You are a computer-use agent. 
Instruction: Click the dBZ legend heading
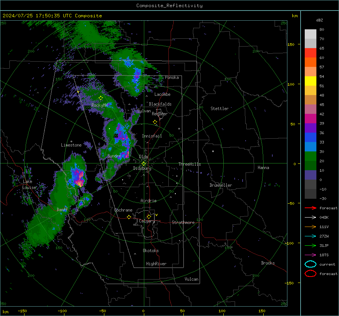tap(319, 20)
